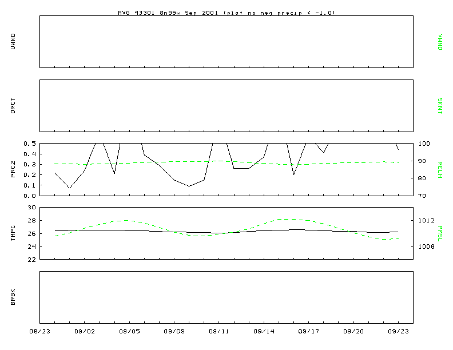
Task: Click the 28 value on TMPC axis
Action: 32,220
